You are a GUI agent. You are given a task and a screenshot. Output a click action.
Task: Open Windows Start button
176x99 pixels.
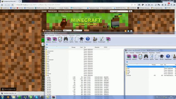pos(2,97)
